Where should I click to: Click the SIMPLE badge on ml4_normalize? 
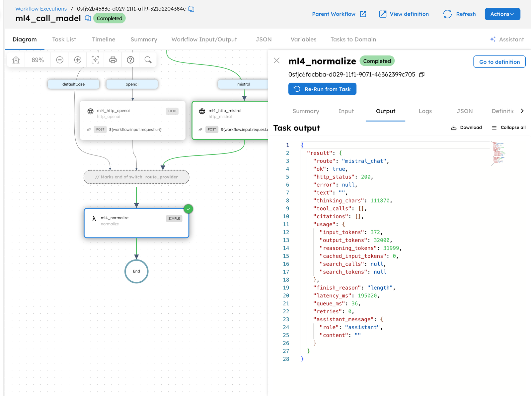coord(174,219)
